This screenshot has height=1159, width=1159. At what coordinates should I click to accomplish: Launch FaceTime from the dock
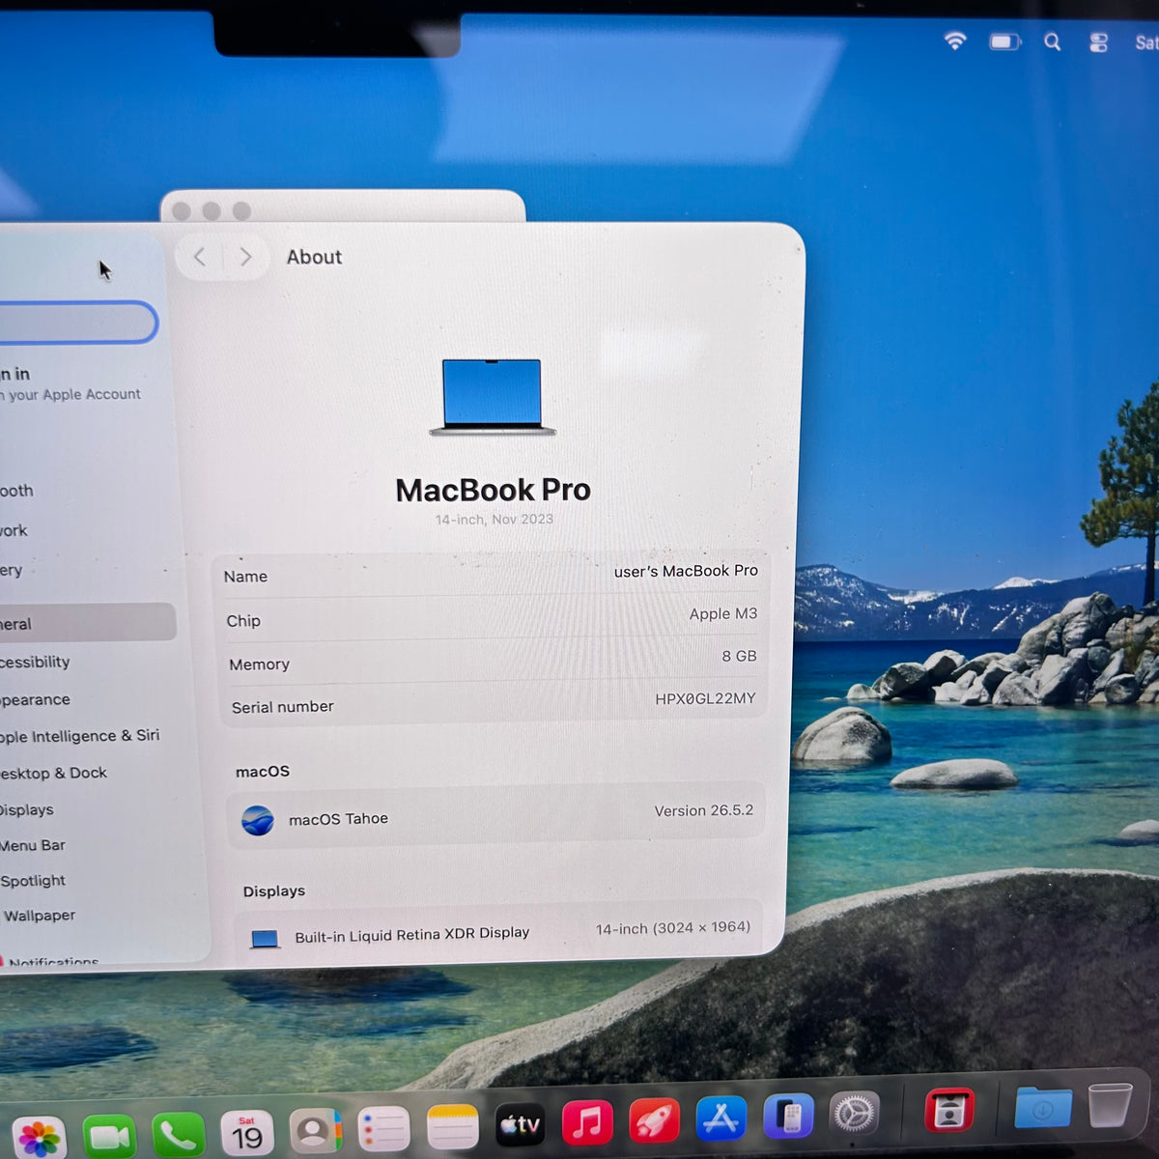click(109, 1136)
